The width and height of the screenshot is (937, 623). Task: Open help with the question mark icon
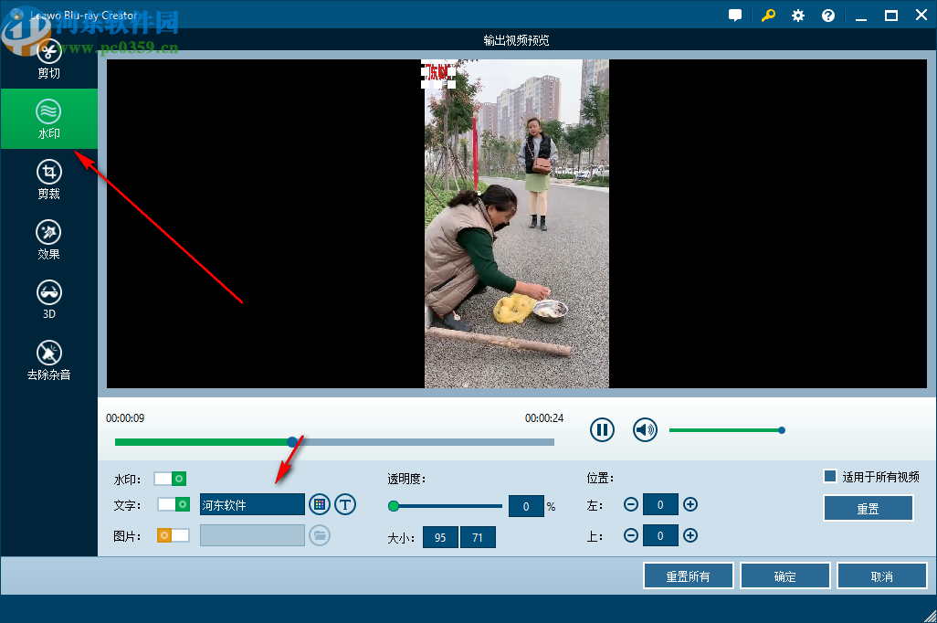(827, 15)
